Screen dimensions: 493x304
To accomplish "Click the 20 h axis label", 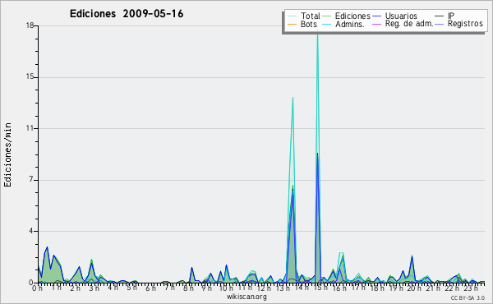I will pos(414,288).
